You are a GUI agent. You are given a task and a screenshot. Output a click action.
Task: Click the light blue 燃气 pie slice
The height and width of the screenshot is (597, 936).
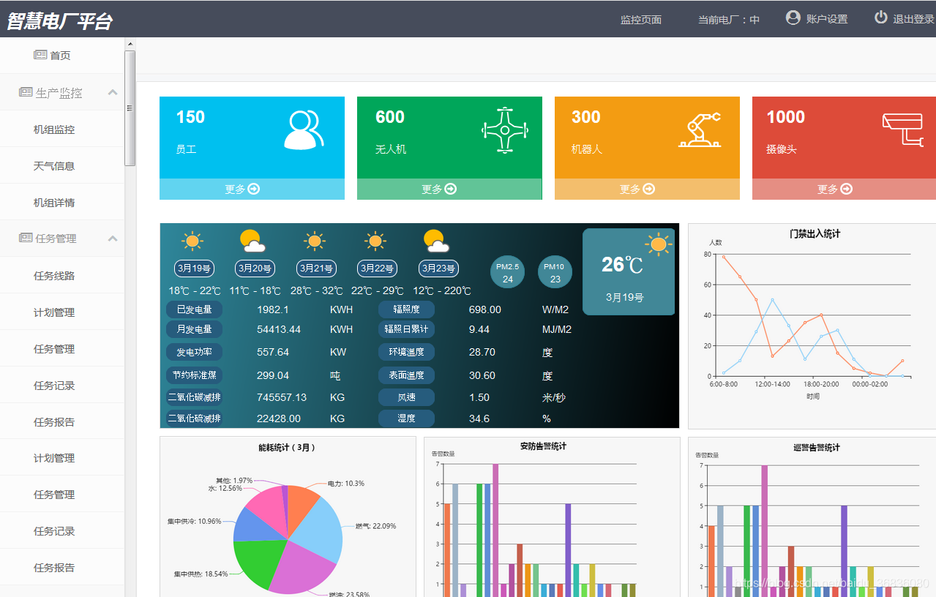point(318,530)
